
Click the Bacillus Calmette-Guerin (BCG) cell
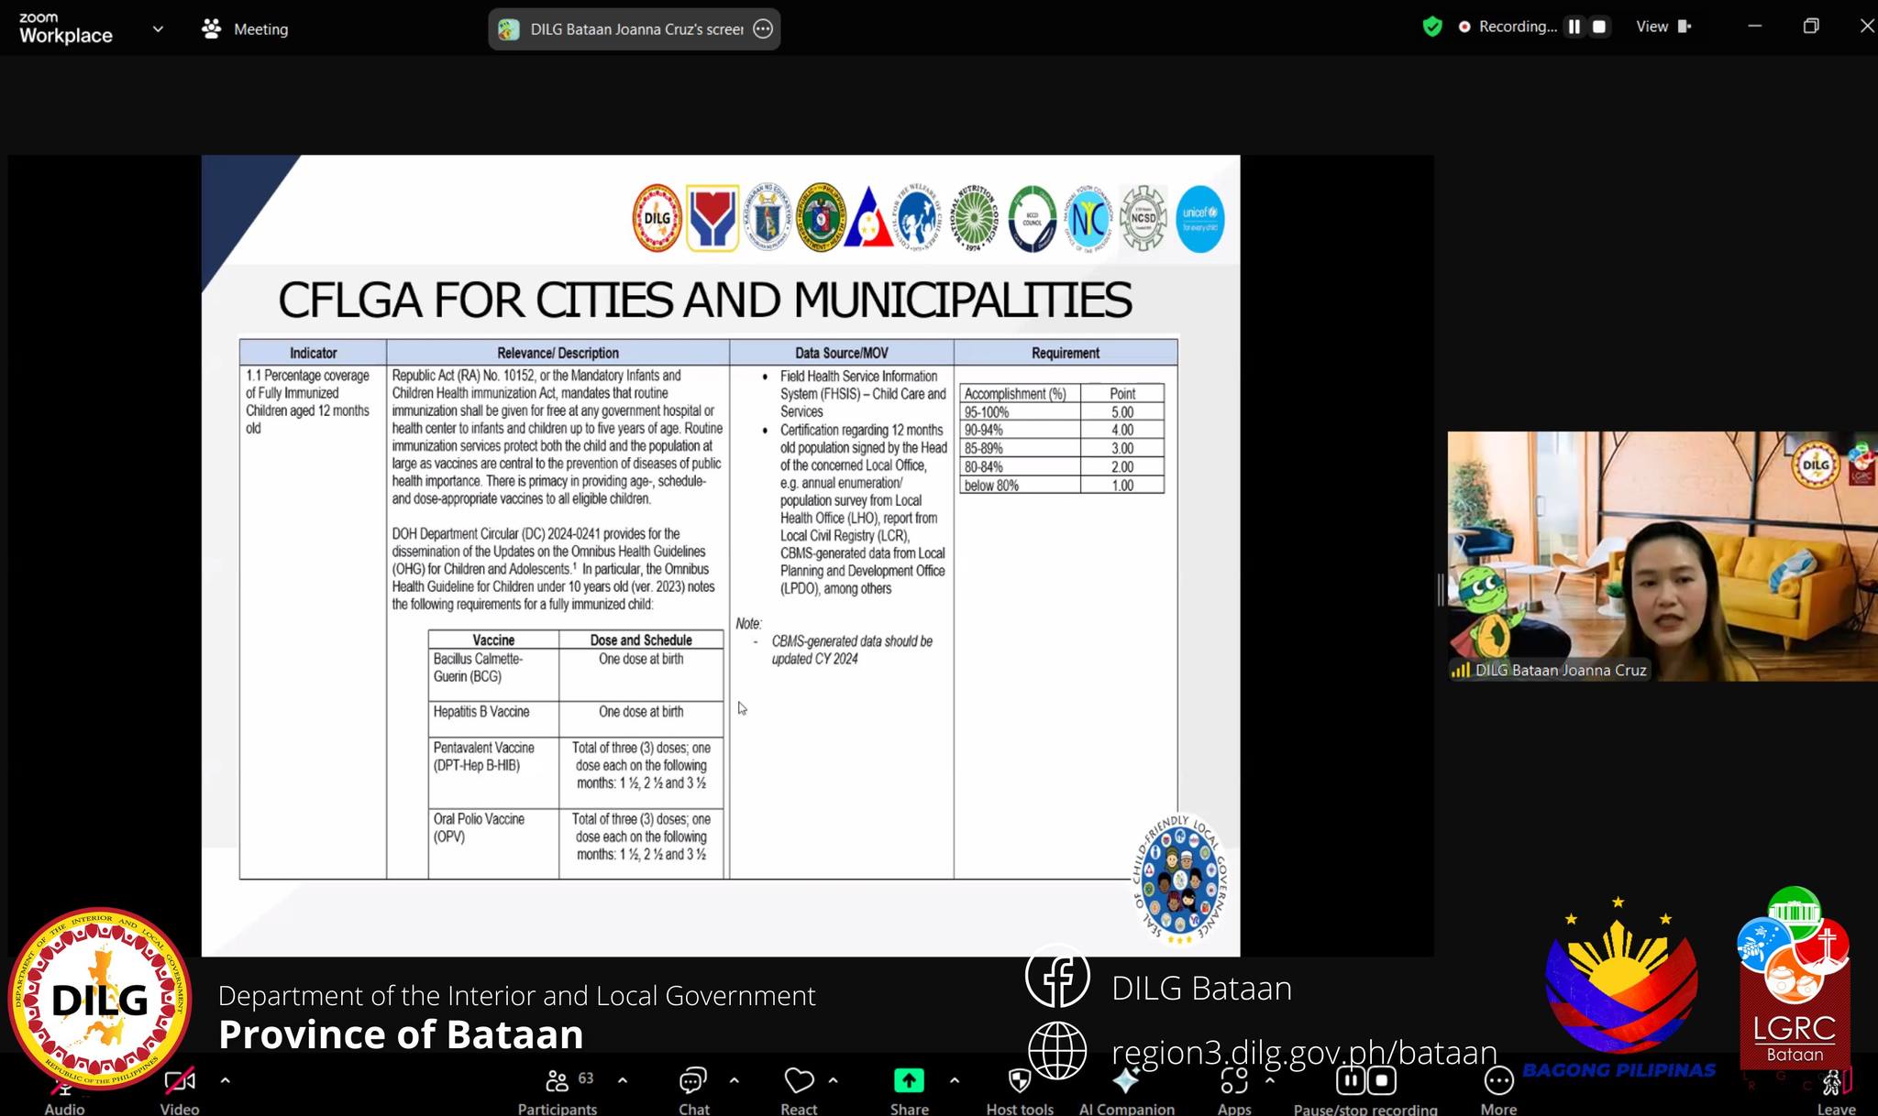pyautogui.click(x=493, y=675)
